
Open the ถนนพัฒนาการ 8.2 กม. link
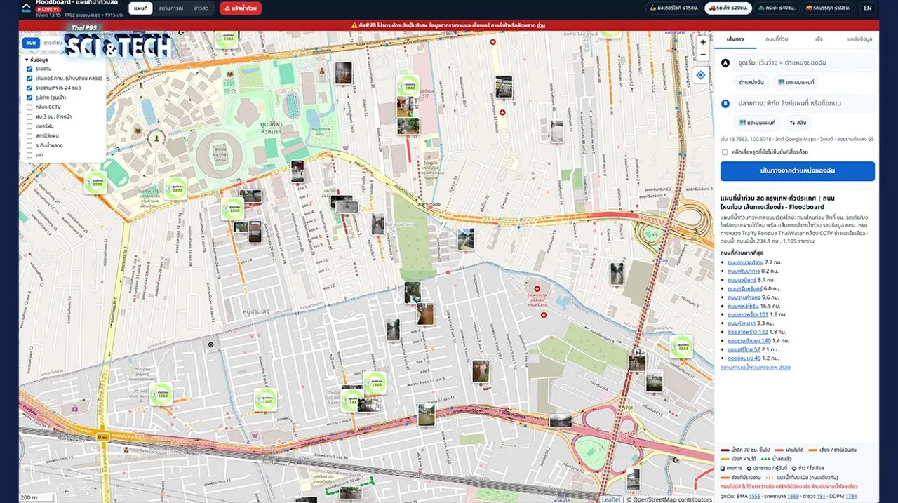tap(743, 270)
